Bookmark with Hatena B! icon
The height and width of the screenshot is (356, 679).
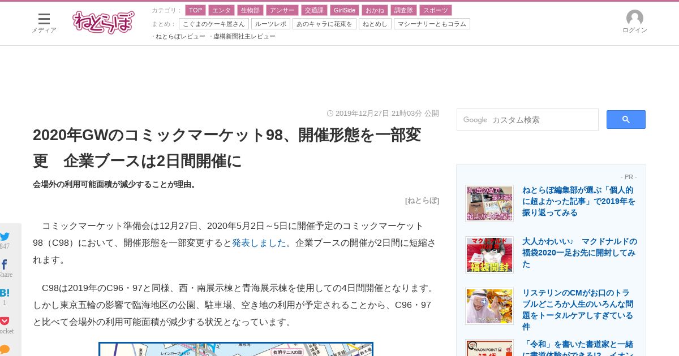click(x=5, y=293)
